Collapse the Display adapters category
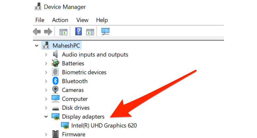 46,117
